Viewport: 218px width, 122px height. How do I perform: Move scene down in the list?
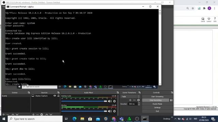(x=17, y=115)
